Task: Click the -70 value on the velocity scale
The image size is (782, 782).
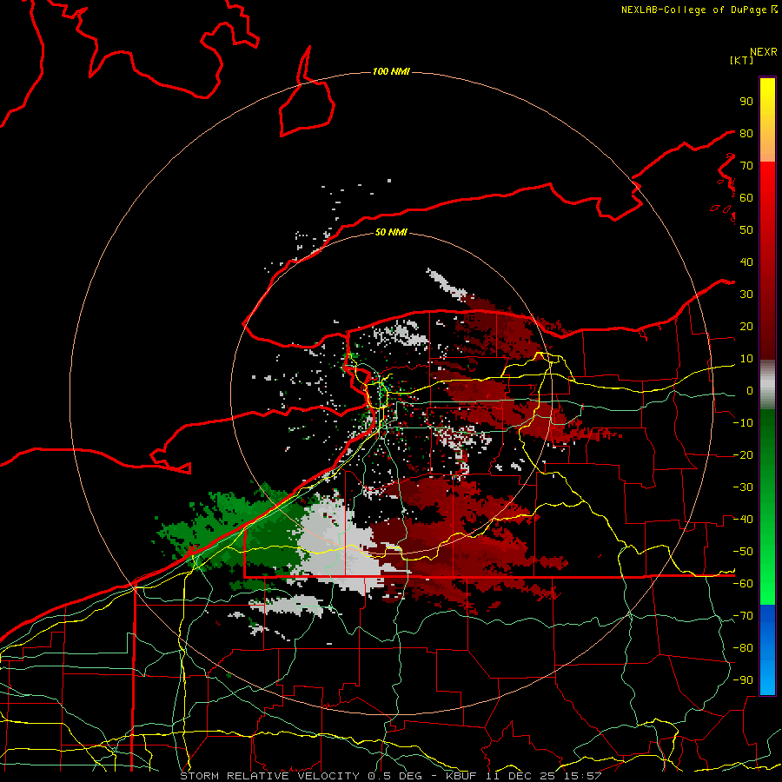Action: pos(743,616)
